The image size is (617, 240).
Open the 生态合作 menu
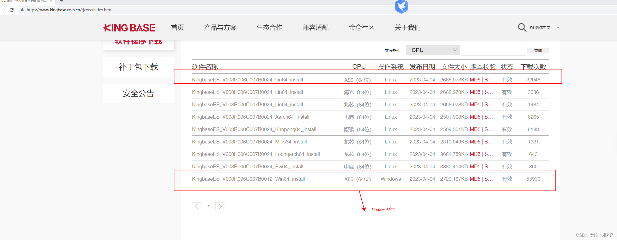270,28
